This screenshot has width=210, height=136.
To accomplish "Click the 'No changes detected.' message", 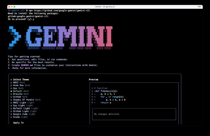I will click(x=107, y=114).
